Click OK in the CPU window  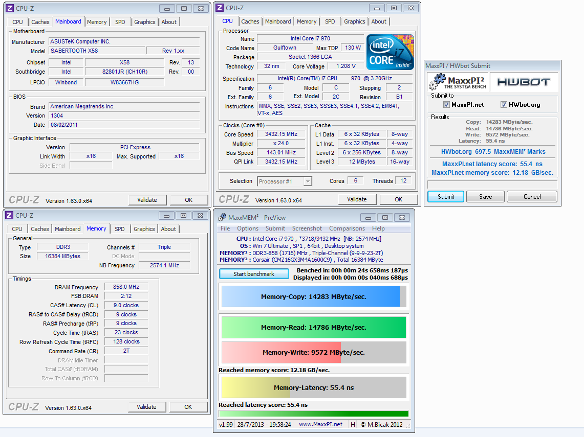click(399, 199)
